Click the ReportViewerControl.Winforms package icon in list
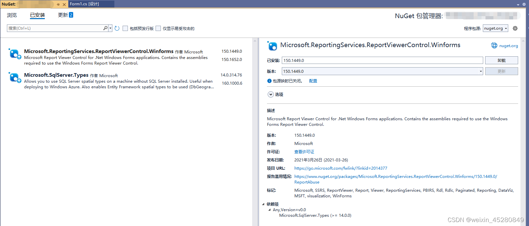 (x=15, y=54)
